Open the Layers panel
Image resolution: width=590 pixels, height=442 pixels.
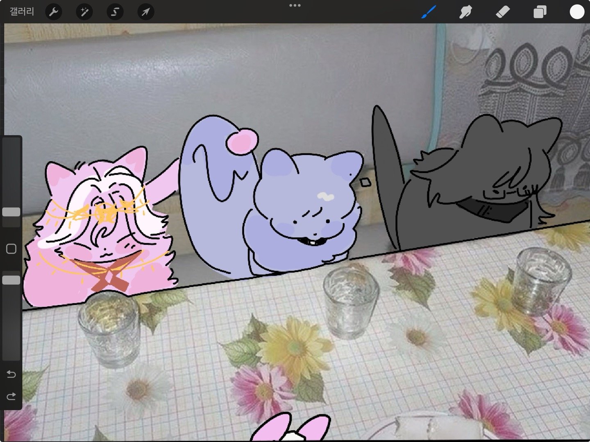540,12
